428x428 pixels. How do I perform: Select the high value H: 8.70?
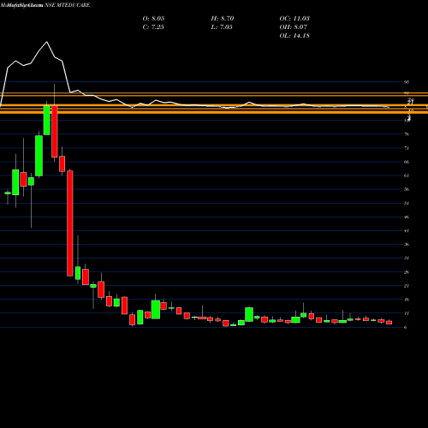(x=223, y=19)
